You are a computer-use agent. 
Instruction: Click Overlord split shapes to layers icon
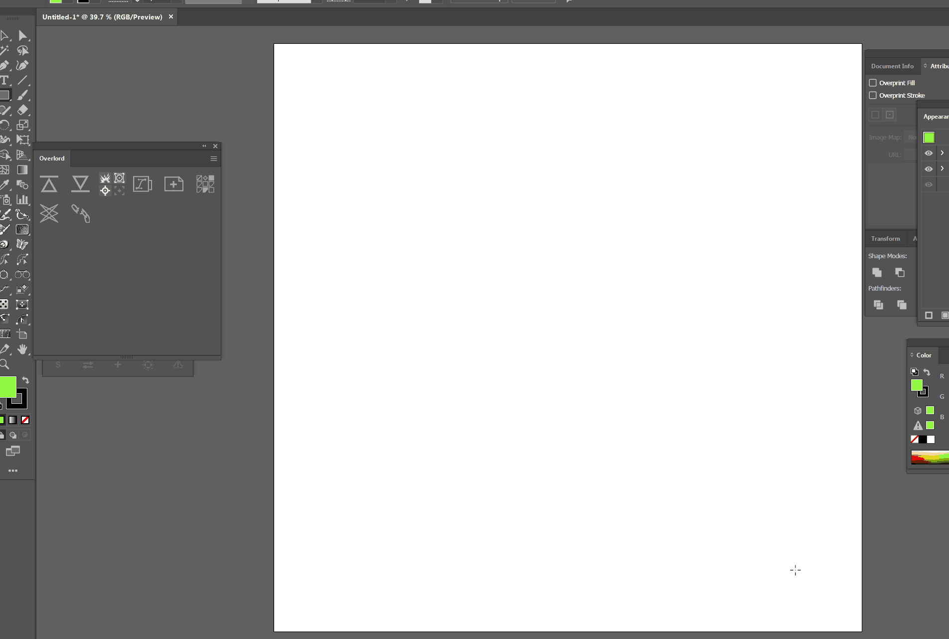[143, 184]
